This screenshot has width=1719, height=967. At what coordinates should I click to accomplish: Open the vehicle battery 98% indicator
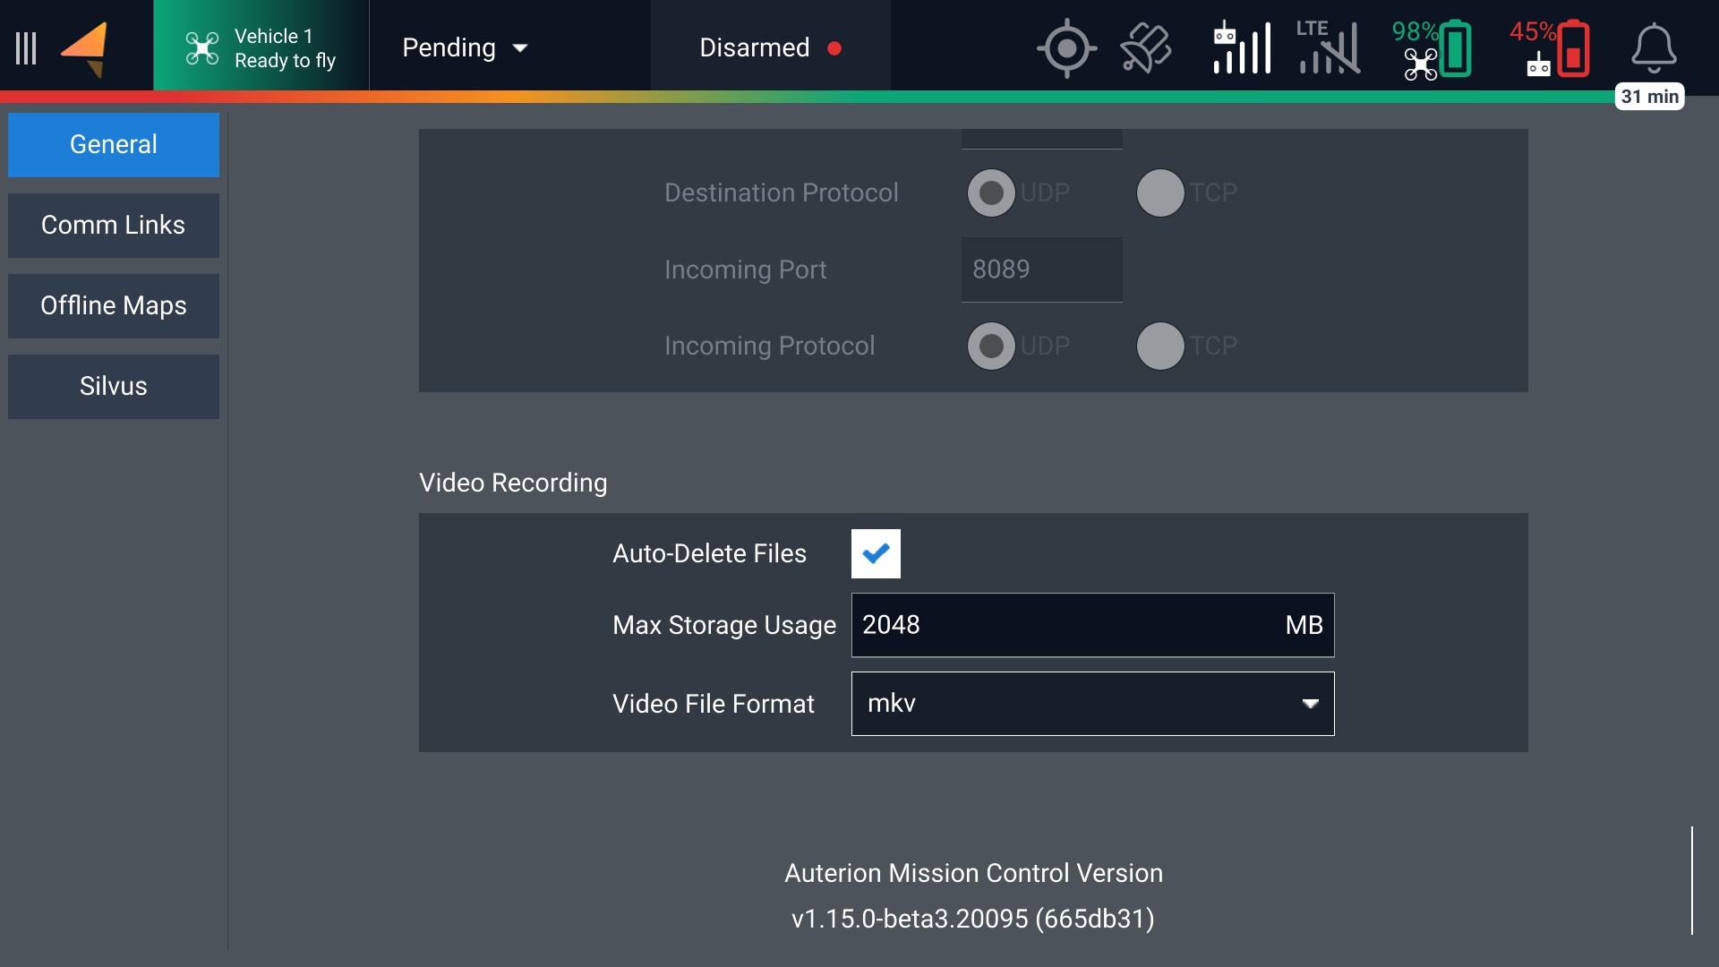click(1432, 48)
